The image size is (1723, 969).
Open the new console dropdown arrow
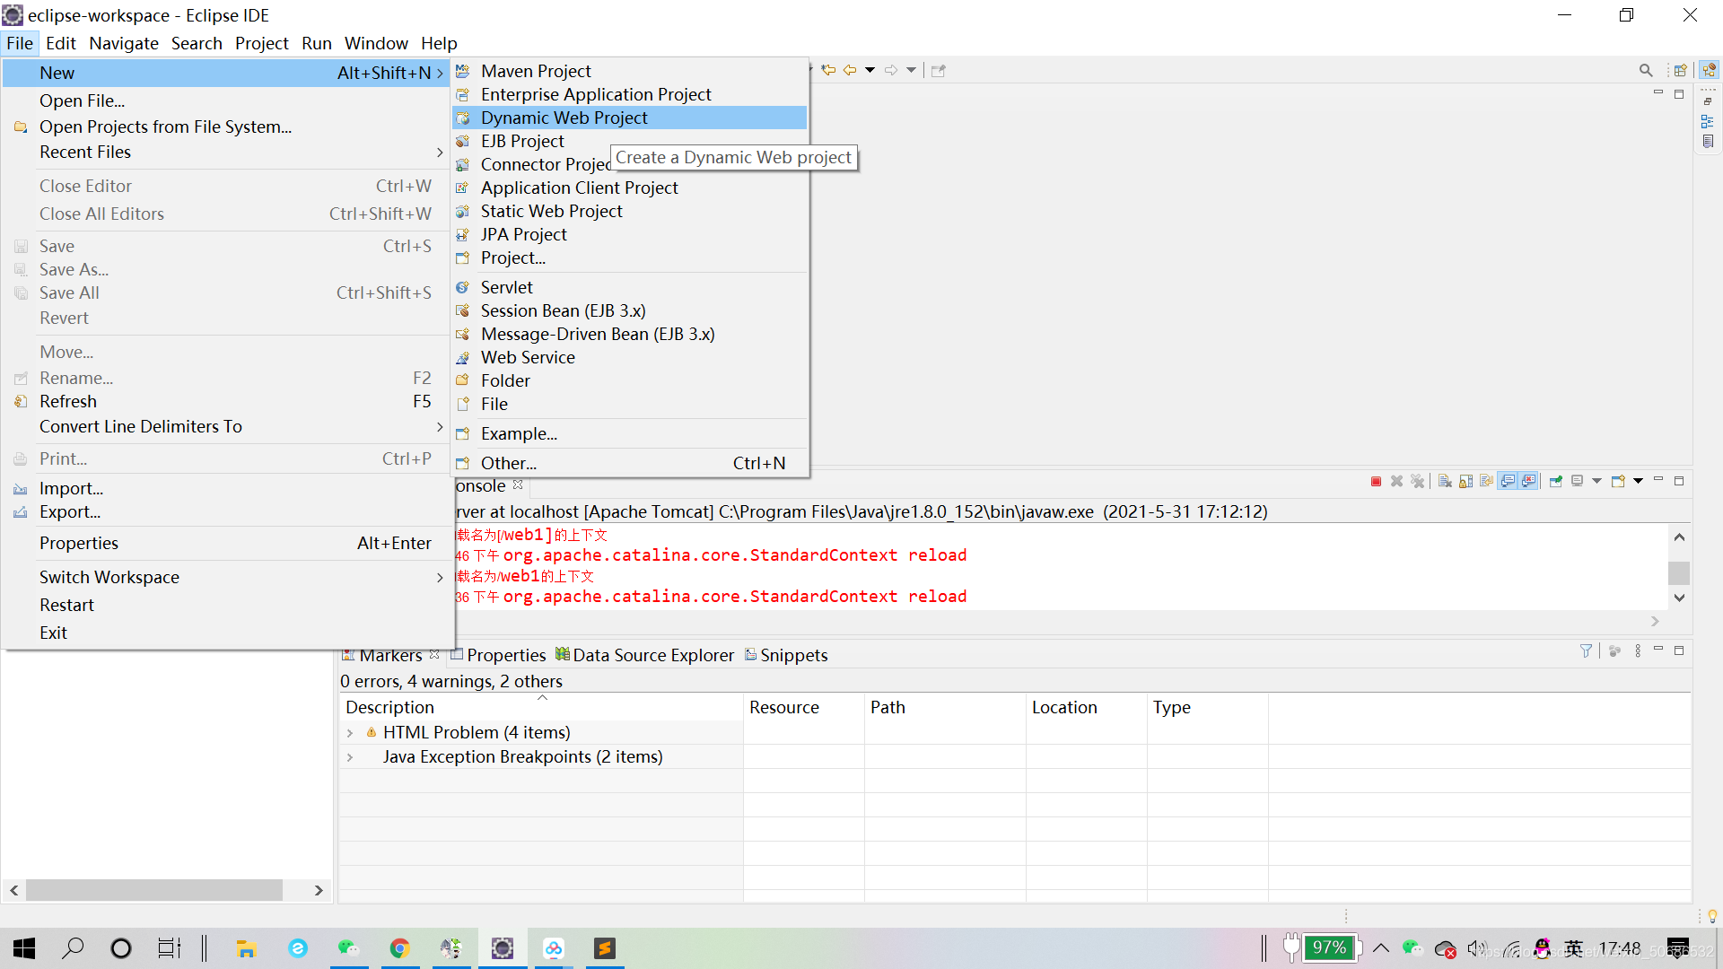click(1639, 482)
